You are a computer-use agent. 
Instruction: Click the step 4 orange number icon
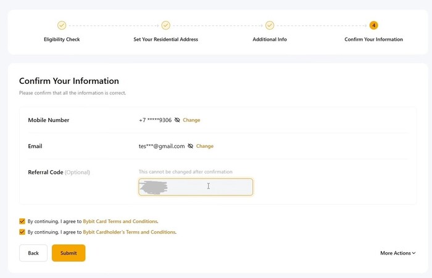coord(373,25)
